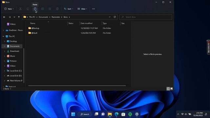
Task: Go forward with the Forward arrow
Action: click(10, 17)
